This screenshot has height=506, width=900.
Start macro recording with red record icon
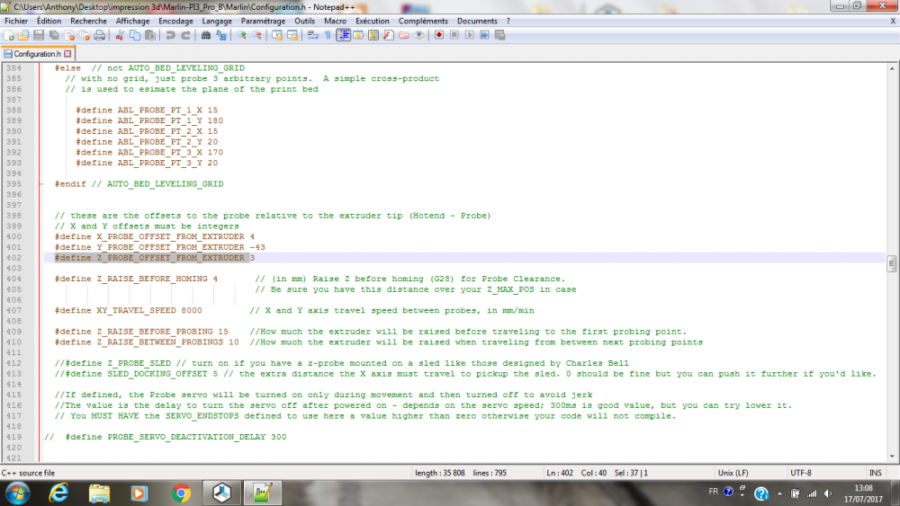[439, 36]
